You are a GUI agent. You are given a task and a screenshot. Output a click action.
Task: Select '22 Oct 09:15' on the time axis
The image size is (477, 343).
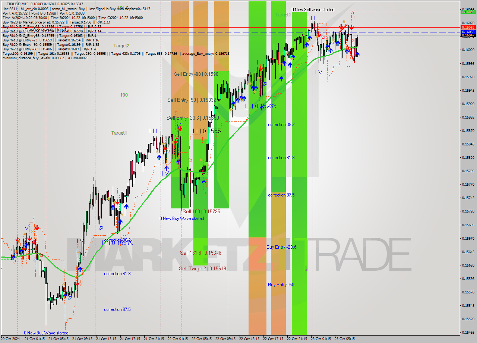(x=225, y=339)
